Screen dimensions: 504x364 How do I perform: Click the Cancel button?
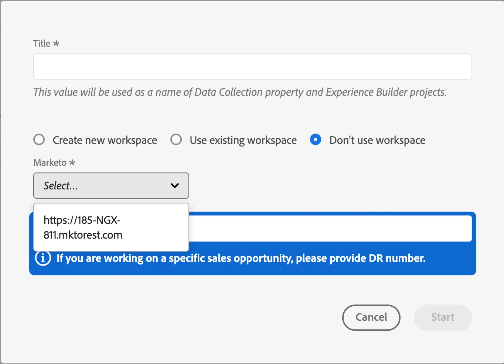coord(371,317)
